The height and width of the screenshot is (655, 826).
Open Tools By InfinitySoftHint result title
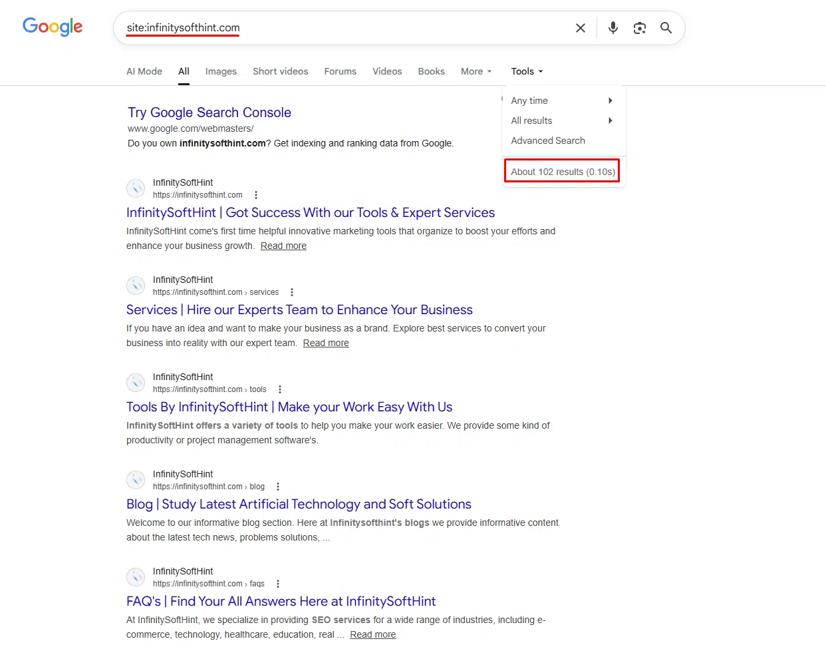click(289, 407)
